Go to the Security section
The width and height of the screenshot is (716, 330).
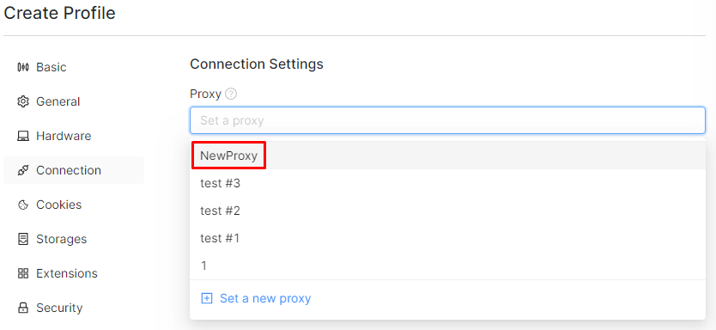[x=74, y=308]
